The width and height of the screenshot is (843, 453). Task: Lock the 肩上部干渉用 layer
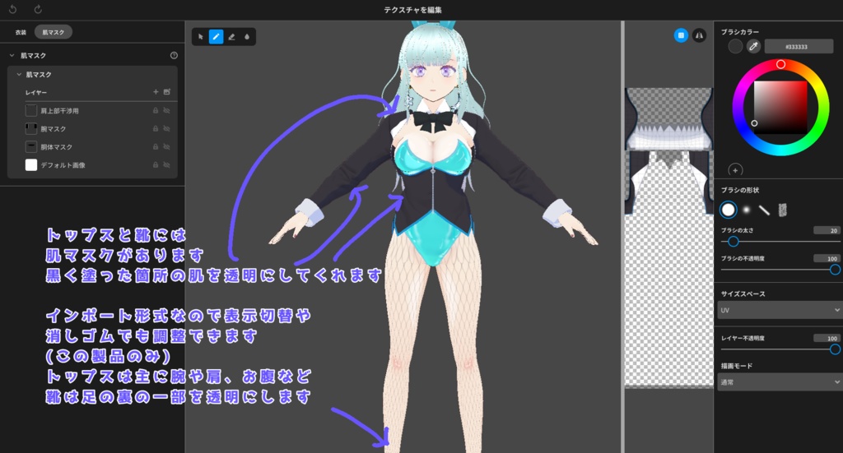[x=156, y=110]
